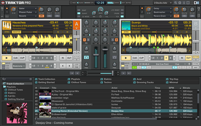Click the Deck A key lock note icon
This screenshot has width=201, height=126.
pyautogui.click(x=70, y=50)
